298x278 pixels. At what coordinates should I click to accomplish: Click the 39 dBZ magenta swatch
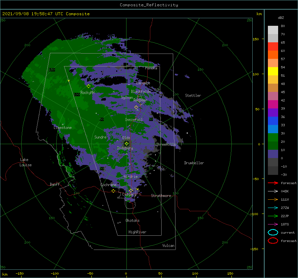pyautogui.click(x=273, y=104)
